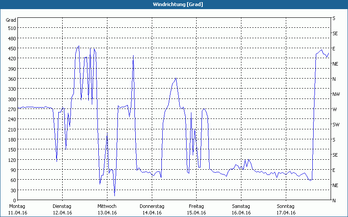Click the 'Montag' day label
The width and height of the screenshot is (348, 217).
coord(17,206)
